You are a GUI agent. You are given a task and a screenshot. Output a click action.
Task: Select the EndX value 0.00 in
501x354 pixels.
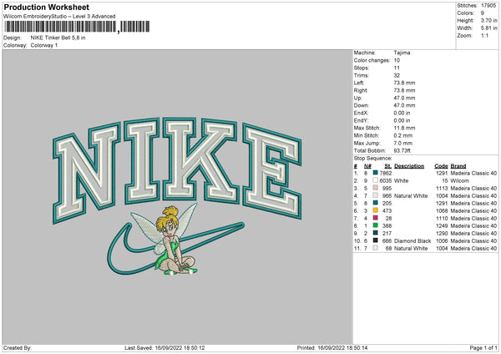[x=402, y=113]
